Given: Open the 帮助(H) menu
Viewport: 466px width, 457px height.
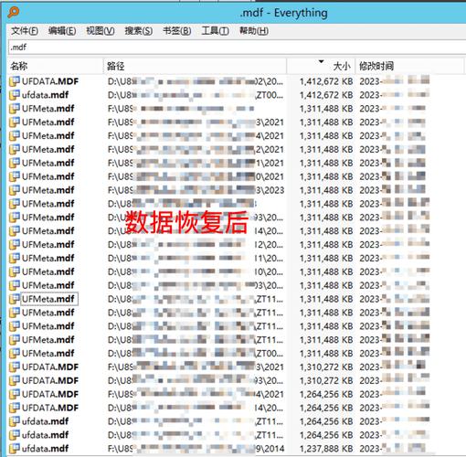Looking at the screenshot, I should click(x=254, y=31).
